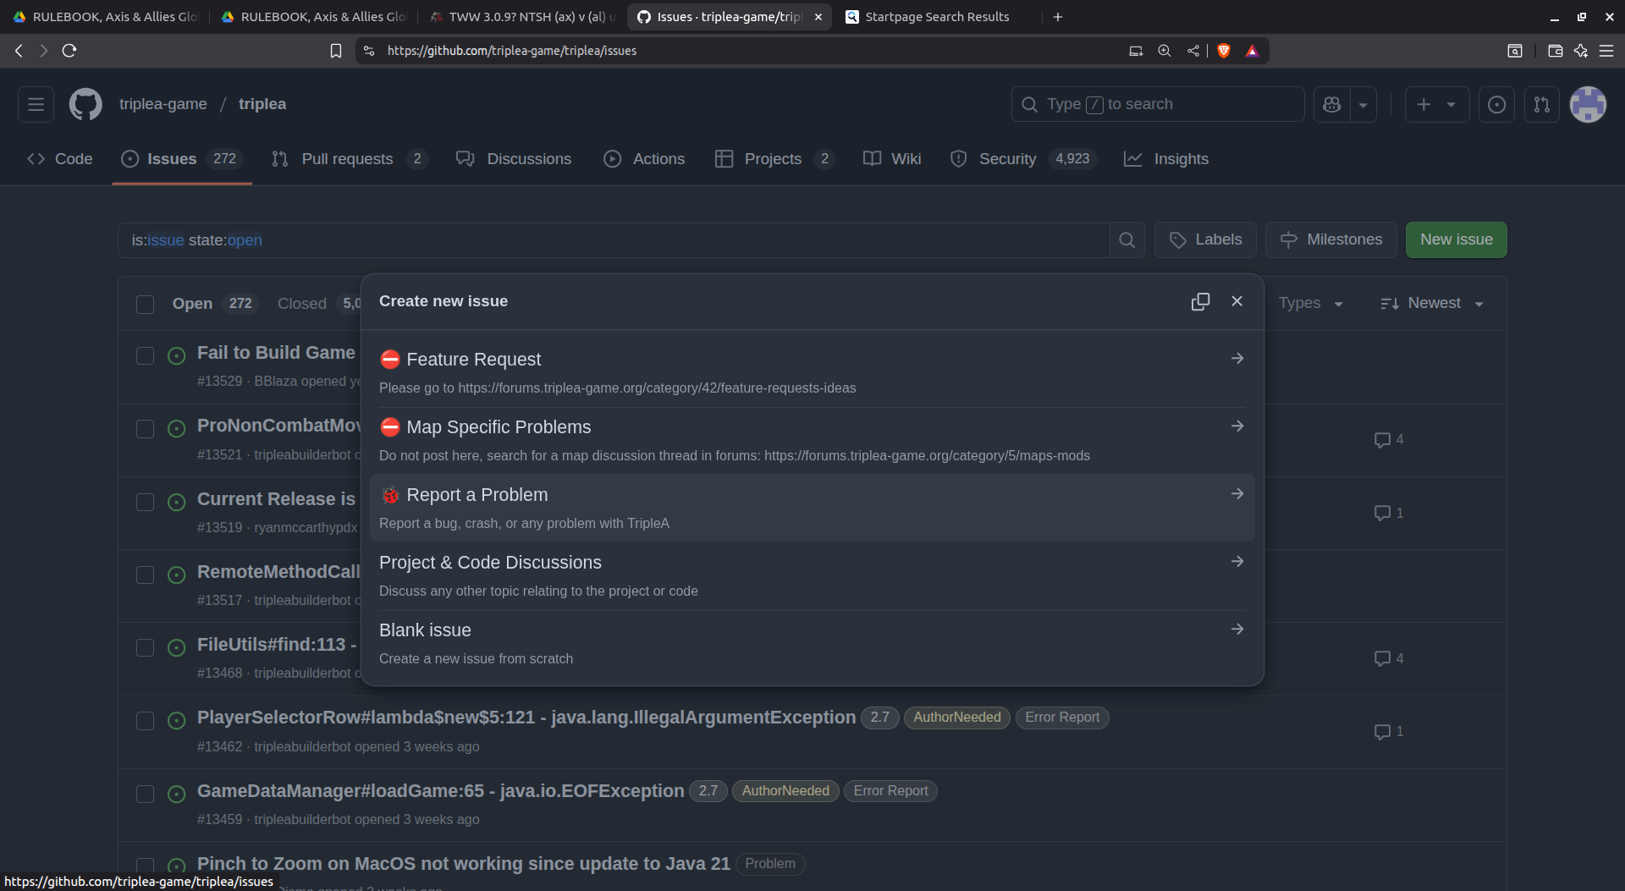
Task: Select the Report a Problem template
Action: click(x=812, y=508)
